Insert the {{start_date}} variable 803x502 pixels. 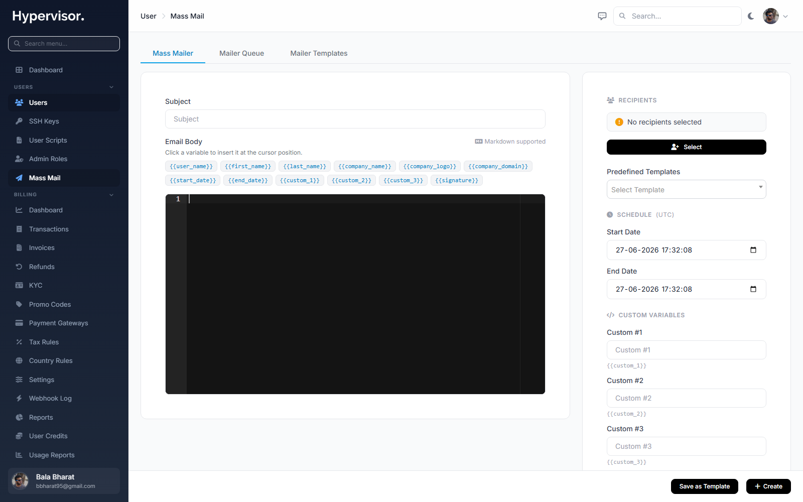coord(193,180)
